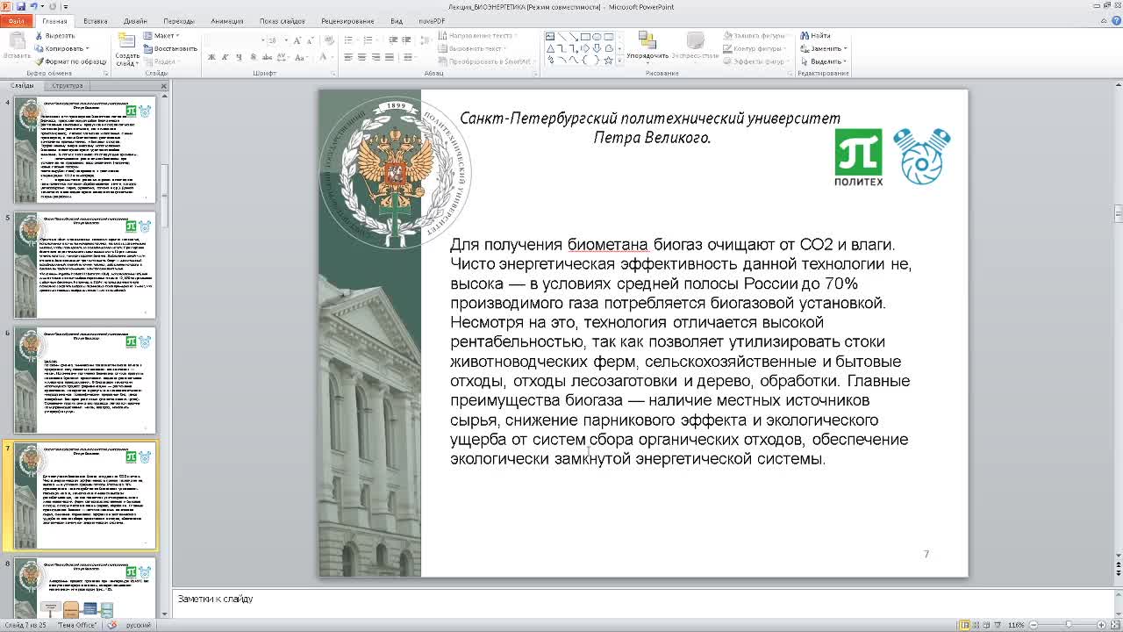The image size is (1123, 632).
Task: Switch to Slide Sorter view in status bar
Action: [x=976, y=625]
